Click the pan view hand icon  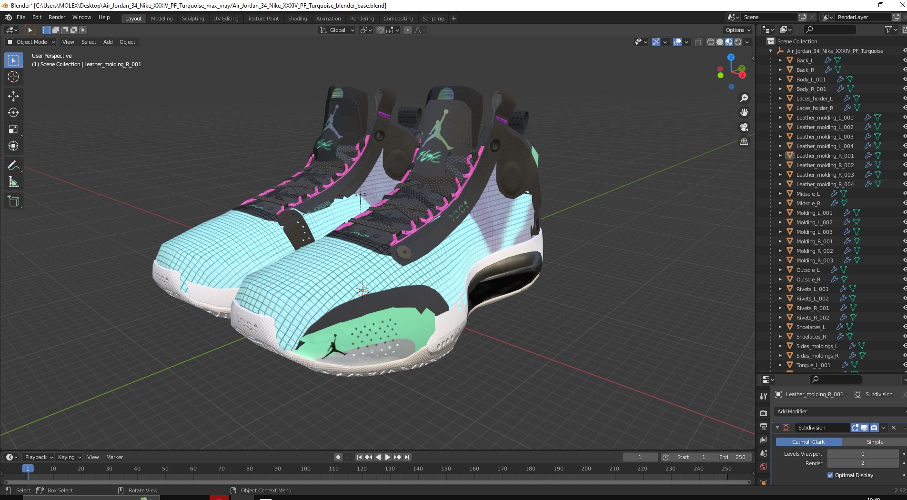click(744, 112)
